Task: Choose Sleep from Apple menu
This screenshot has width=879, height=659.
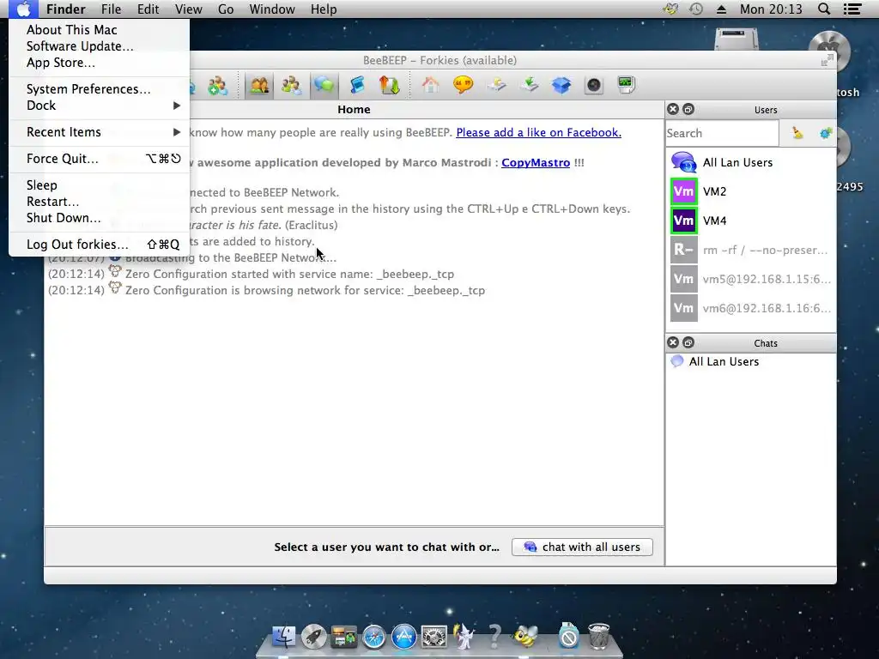Action: pyautogui.click(x=100, y=185)
